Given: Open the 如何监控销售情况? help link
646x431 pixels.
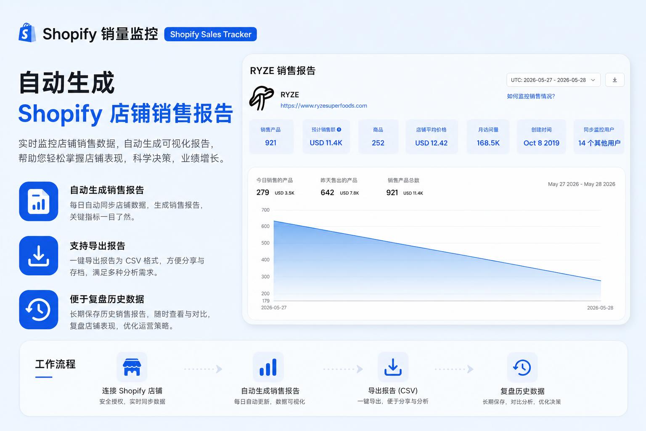Looking at the screenshot, I should (531, 96).
